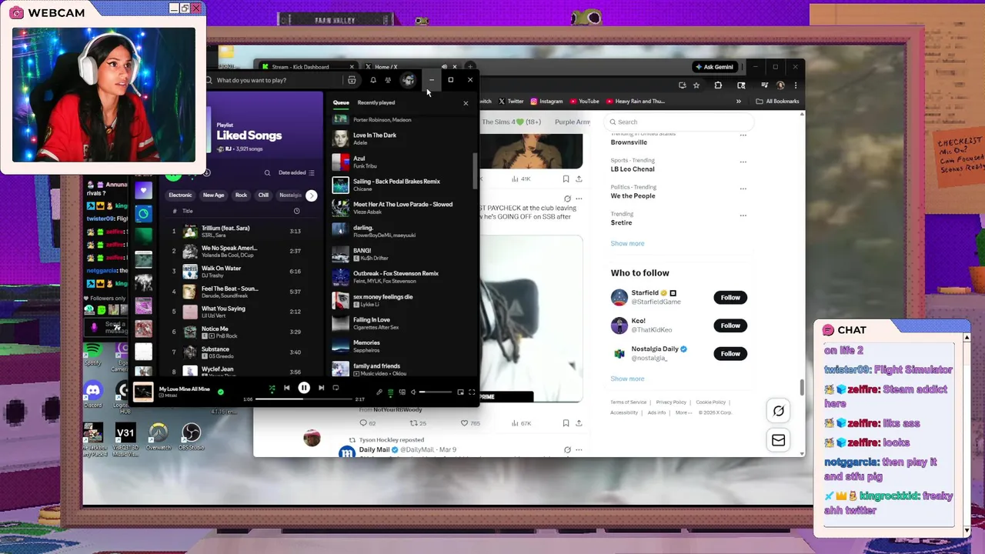Mute Spotify via speaker icon
This screenshot has height=554, width=985.
[413, 392]
